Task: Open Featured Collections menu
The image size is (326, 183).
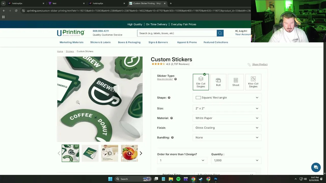Action: pos(216,42)
